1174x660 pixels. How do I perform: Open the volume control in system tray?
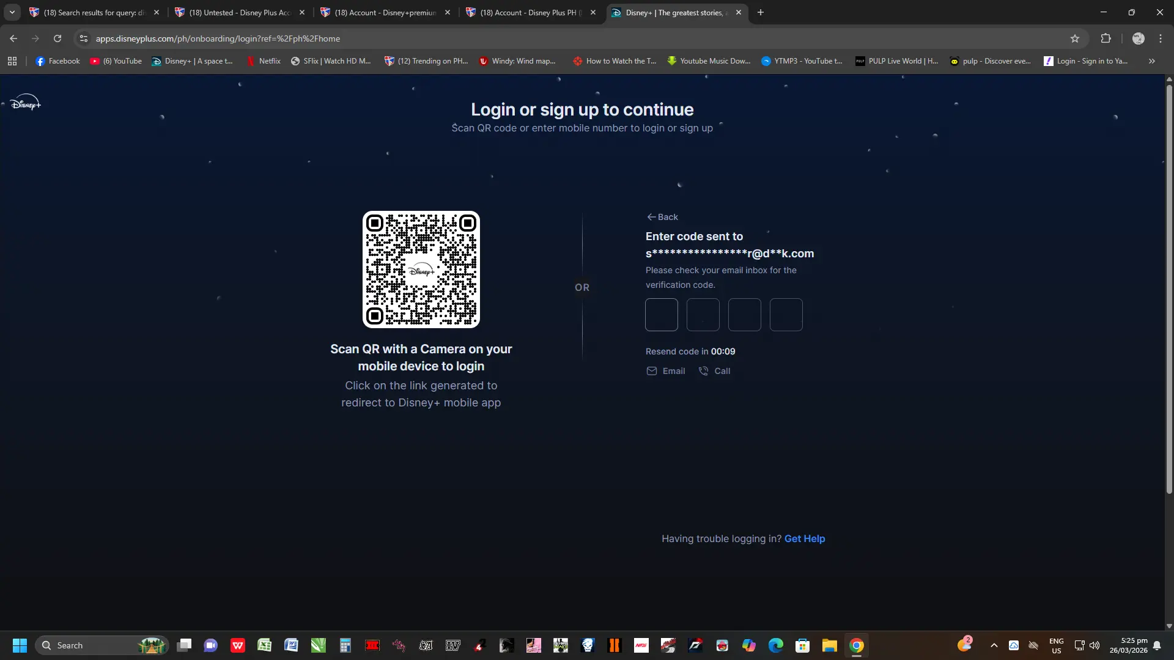[1095, 645]
